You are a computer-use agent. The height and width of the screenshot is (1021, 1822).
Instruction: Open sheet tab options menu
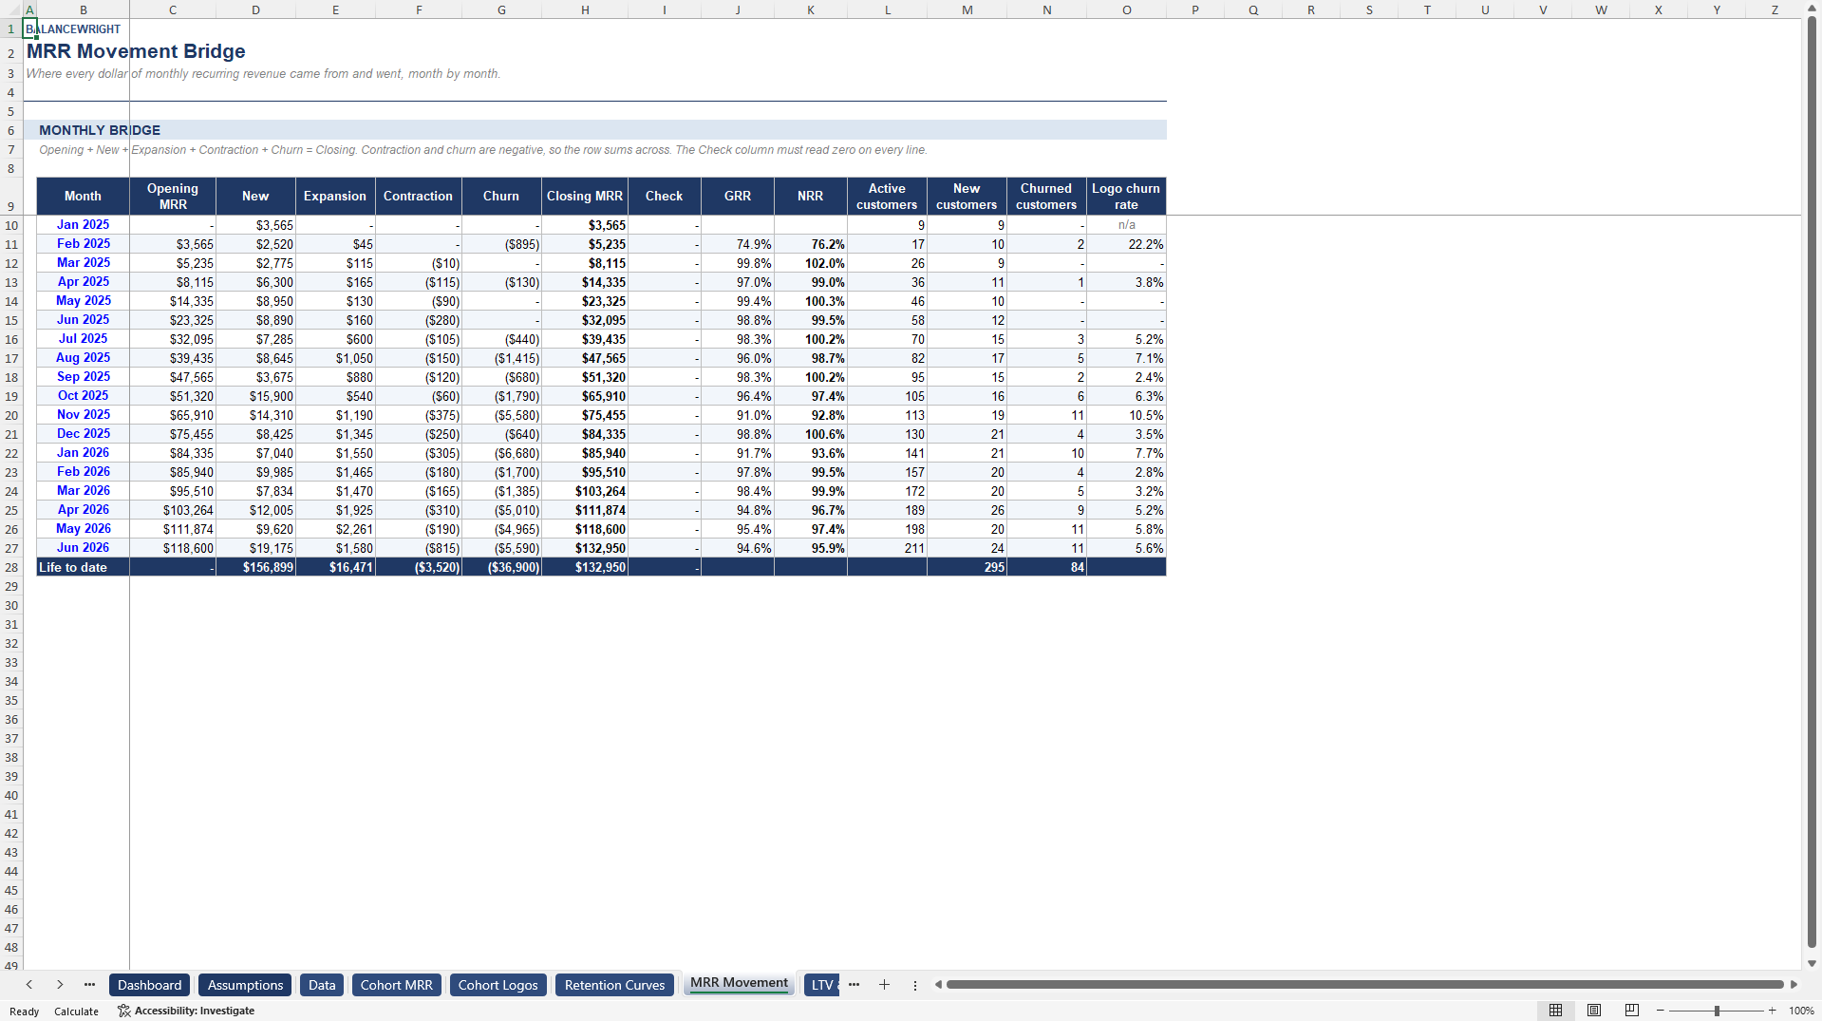point(915,985)
